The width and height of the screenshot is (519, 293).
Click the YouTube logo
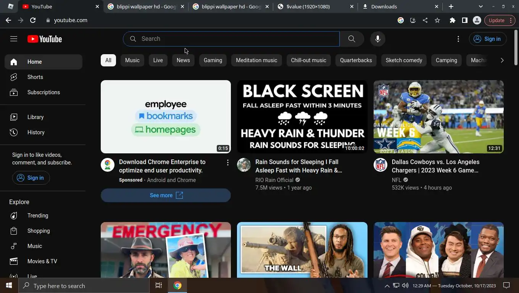point(45,39)
